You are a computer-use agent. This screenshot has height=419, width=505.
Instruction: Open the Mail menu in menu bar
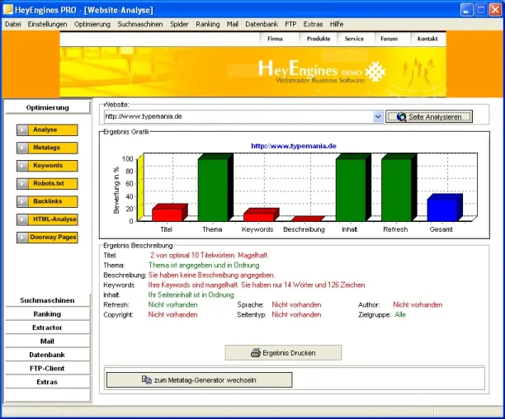(x=233, y=24)
